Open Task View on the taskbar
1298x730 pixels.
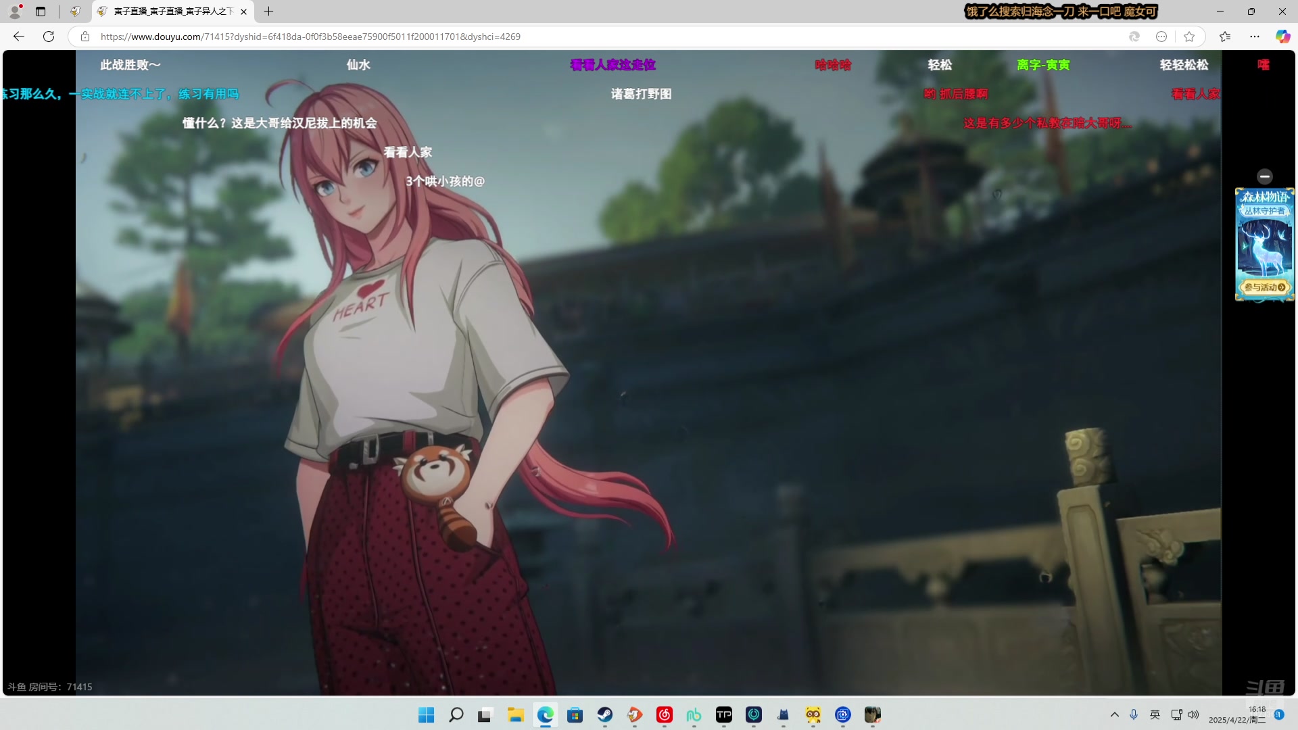[x=485, y=714]
